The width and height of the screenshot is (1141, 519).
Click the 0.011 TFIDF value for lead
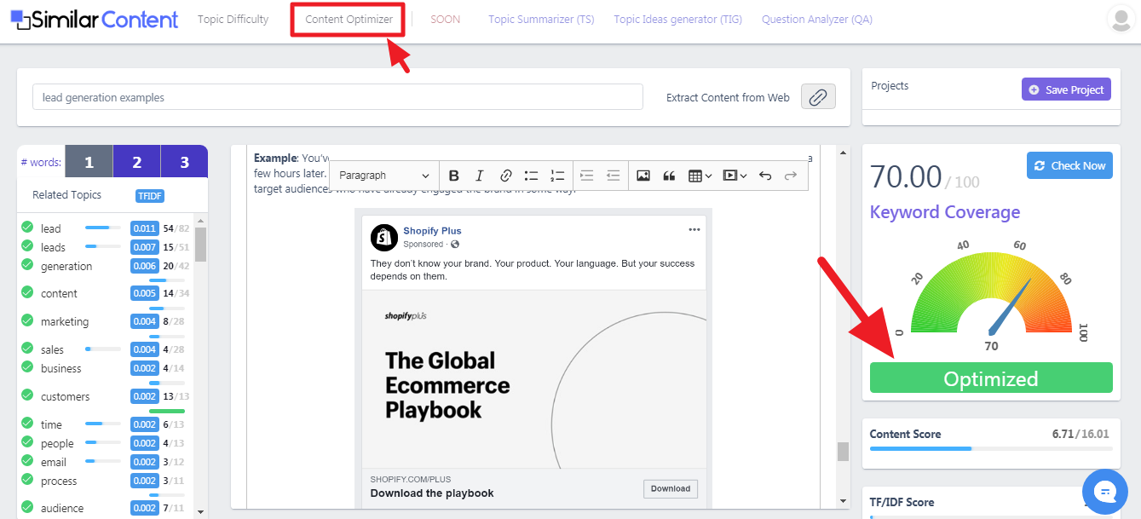(x=144, y=228)
